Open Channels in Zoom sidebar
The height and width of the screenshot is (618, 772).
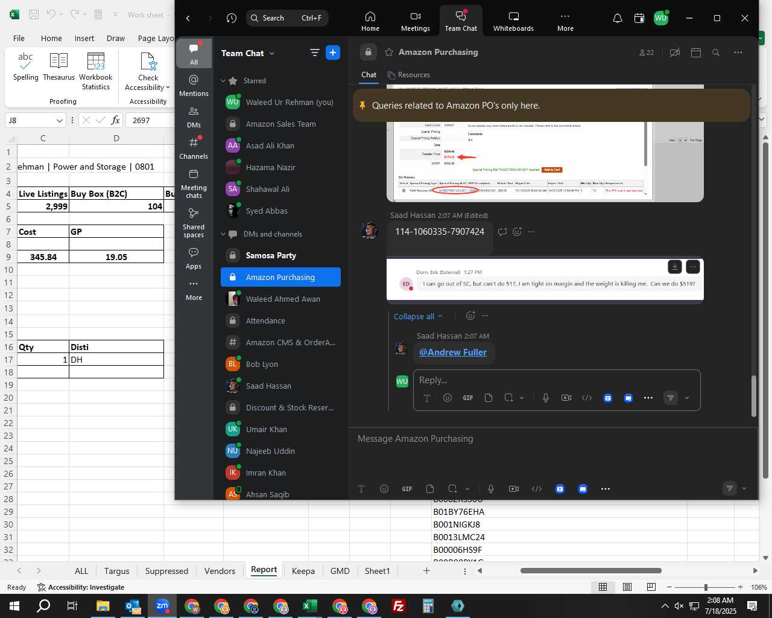[x=194, y=148]
